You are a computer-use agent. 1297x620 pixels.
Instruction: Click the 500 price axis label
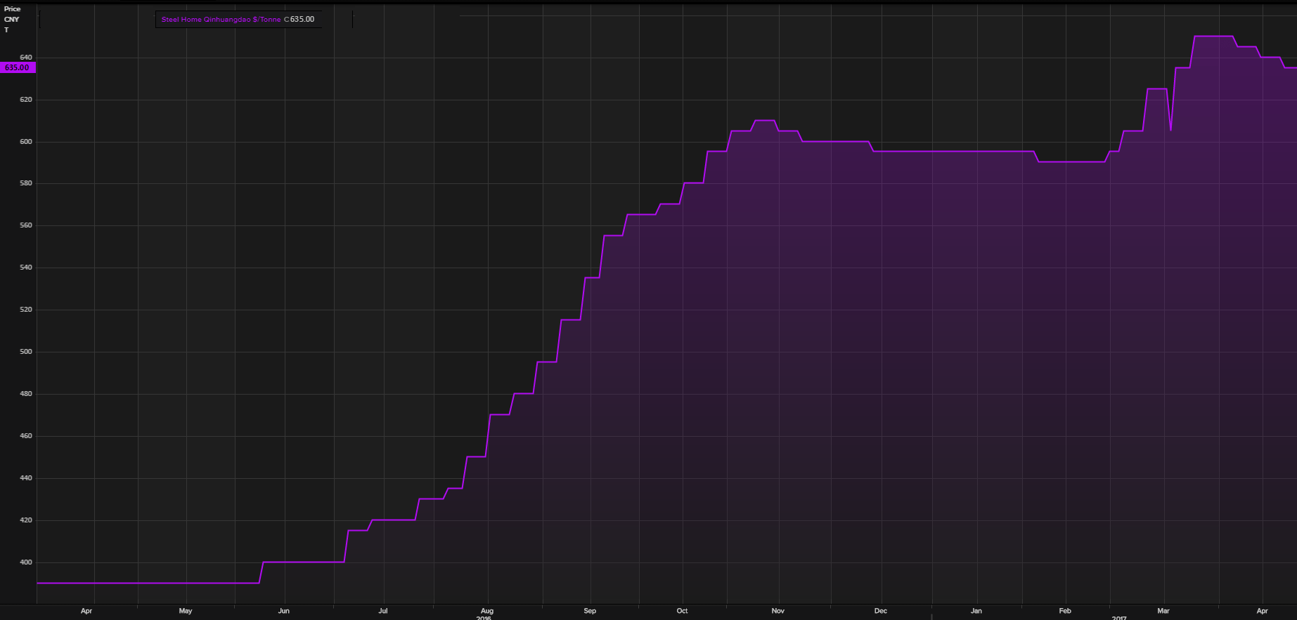[x=26, y=352]
